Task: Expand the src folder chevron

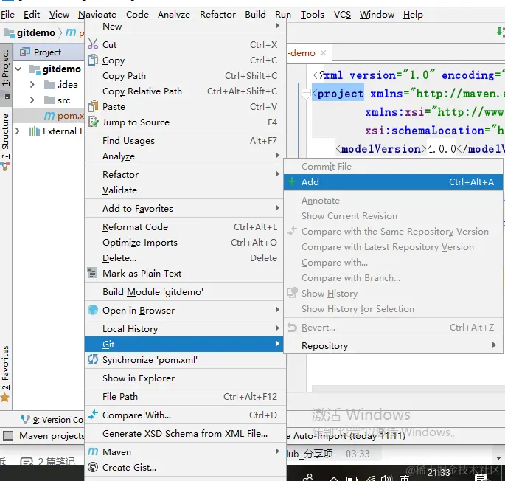Action: coord(32,100)
